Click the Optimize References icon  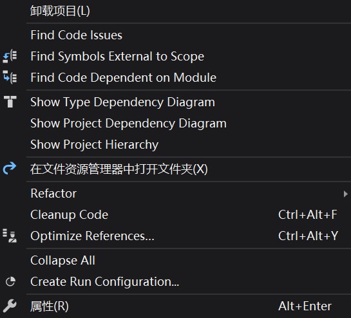click(x=10, y=236)
